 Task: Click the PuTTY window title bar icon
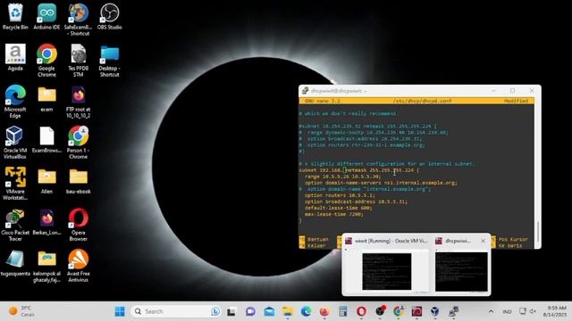pyautogui.click(x=306, y=91)
